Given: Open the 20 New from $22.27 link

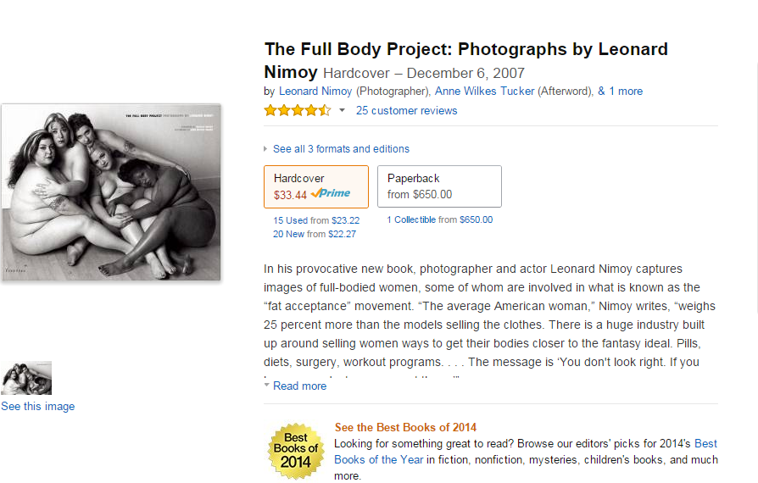Looking at the screenshot, I should click(x=315, y=234).
